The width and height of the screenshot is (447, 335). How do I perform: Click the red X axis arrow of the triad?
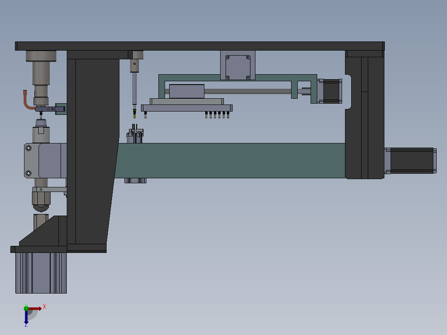point(35,308)
